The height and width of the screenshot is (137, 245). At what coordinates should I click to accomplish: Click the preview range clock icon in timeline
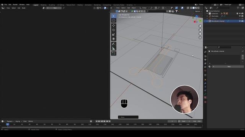click(x=179, y=121)
